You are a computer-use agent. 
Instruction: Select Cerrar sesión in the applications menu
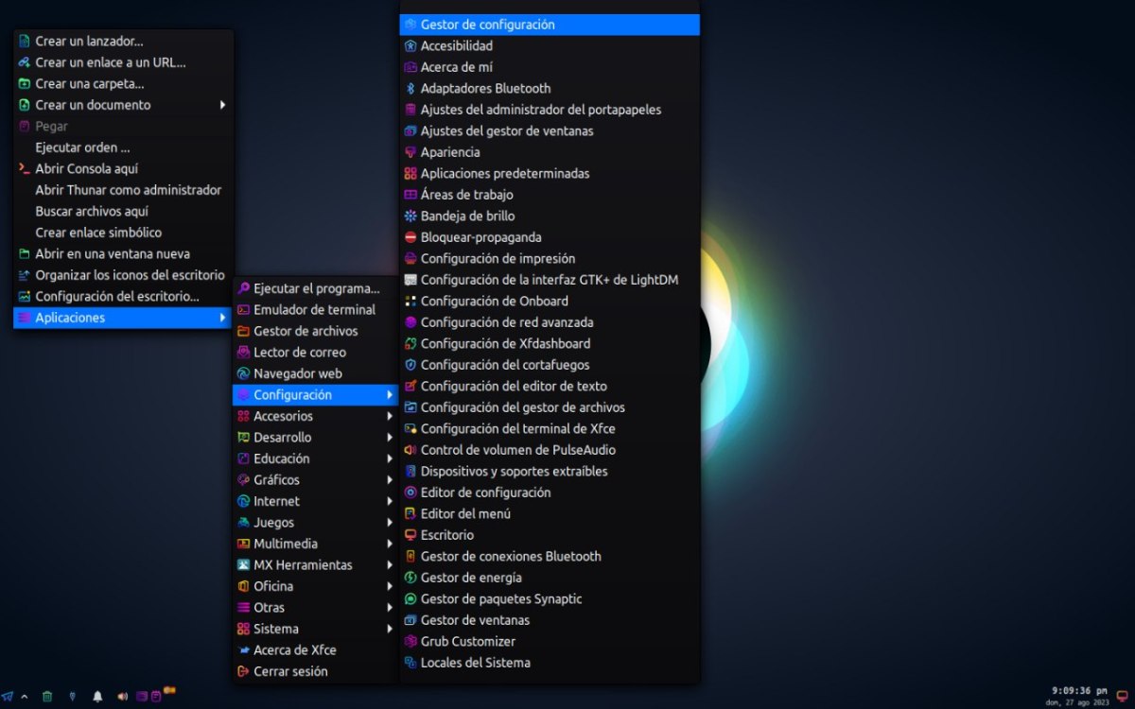pos(290,671)
